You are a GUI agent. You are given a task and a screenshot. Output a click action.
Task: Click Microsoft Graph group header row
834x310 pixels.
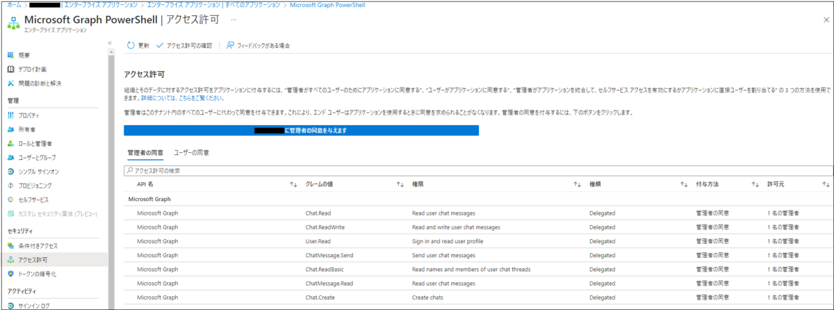click(478, 198)
